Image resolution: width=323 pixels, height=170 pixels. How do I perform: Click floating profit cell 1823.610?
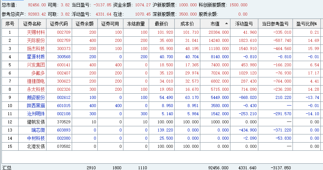pos(248,40)
